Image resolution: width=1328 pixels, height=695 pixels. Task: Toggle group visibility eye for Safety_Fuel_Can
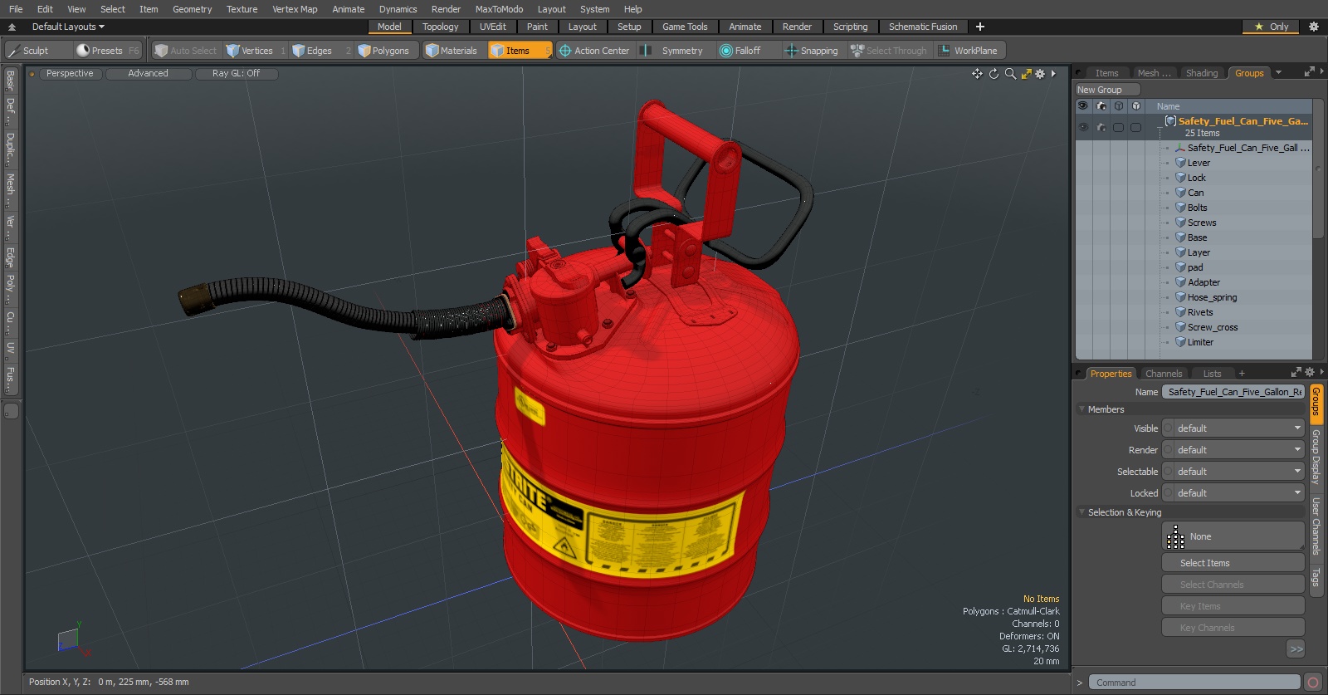(x=1083, y=127)
